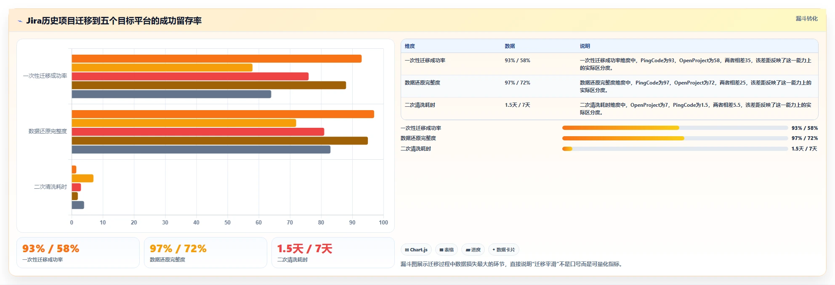The height and width of the screenshot is (285, 835).
Task: Click the 一次性迁移成功率 progress bar
Action: [x=675, y=128]
